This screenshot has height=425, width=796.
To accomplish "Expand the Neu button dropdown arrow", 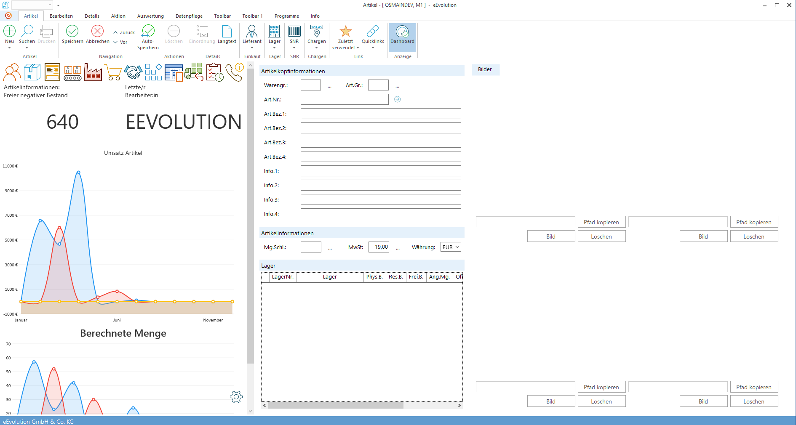I will pos(9,48).
